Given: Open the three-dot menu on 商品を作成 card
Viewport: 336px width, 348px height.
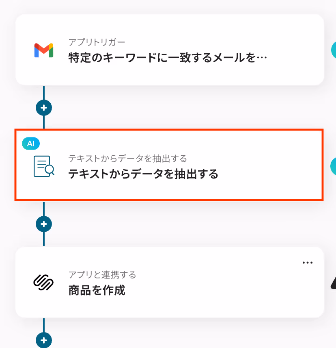Looking at the screenshot, I should 308,263.
